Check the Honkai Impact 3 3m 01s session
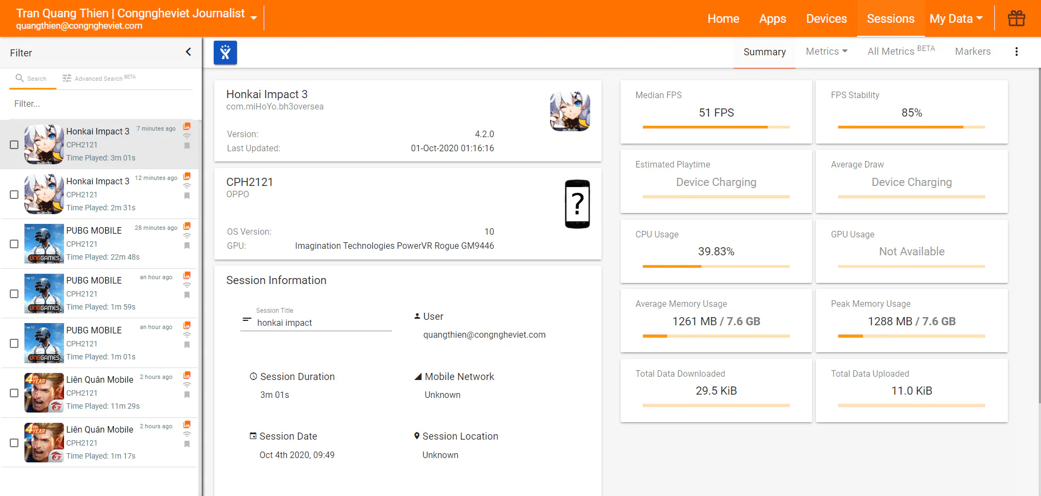Viewport: 1041px width, 496px height. (x=14, y=145)
